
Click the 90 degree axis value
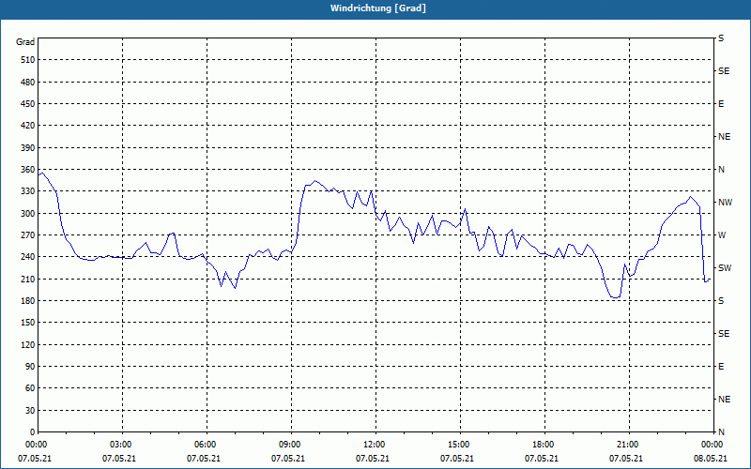pyautogui.click(x=30, y=367)
